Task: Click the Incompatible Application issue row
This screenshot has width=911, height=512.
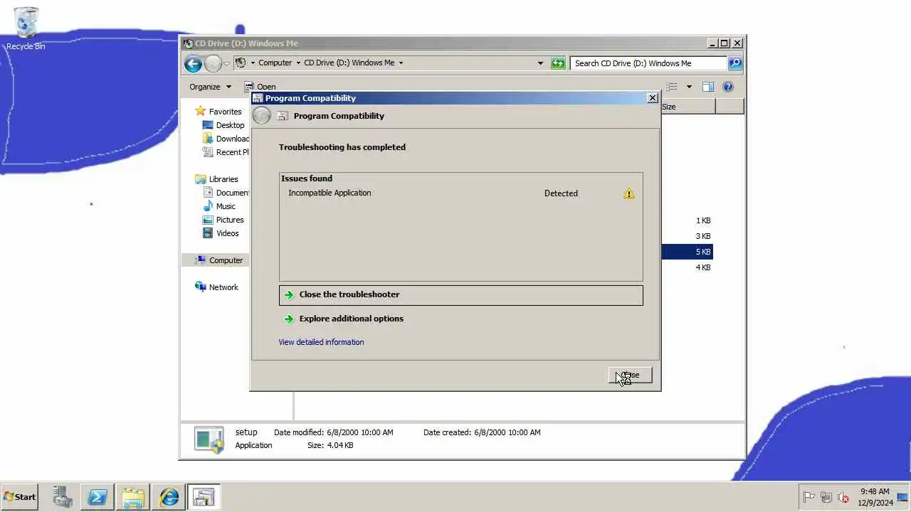Action: tap(460, 193)
